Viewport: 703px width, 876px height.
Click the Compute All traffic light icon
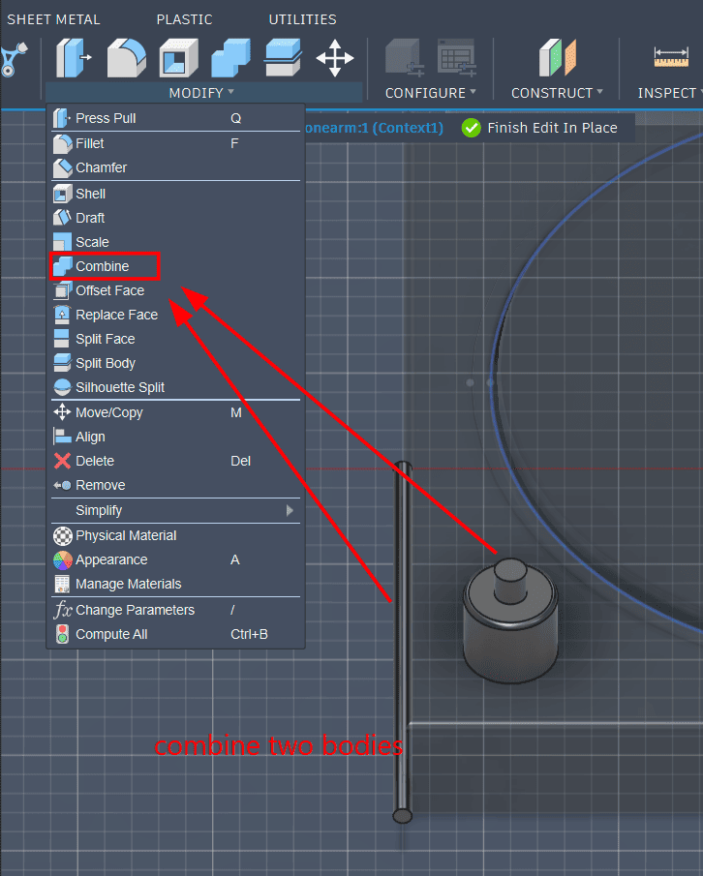click(x=63, y=634)
